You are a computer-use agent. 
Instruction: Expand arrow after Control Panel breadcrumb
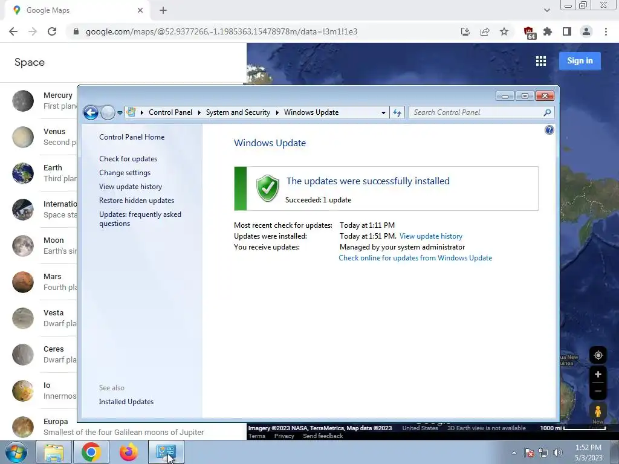(x=199, y=112)
